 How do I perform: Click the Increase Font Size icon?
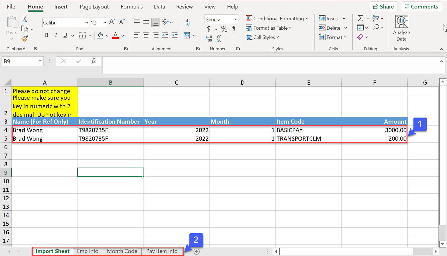click(x=112, y=22)
